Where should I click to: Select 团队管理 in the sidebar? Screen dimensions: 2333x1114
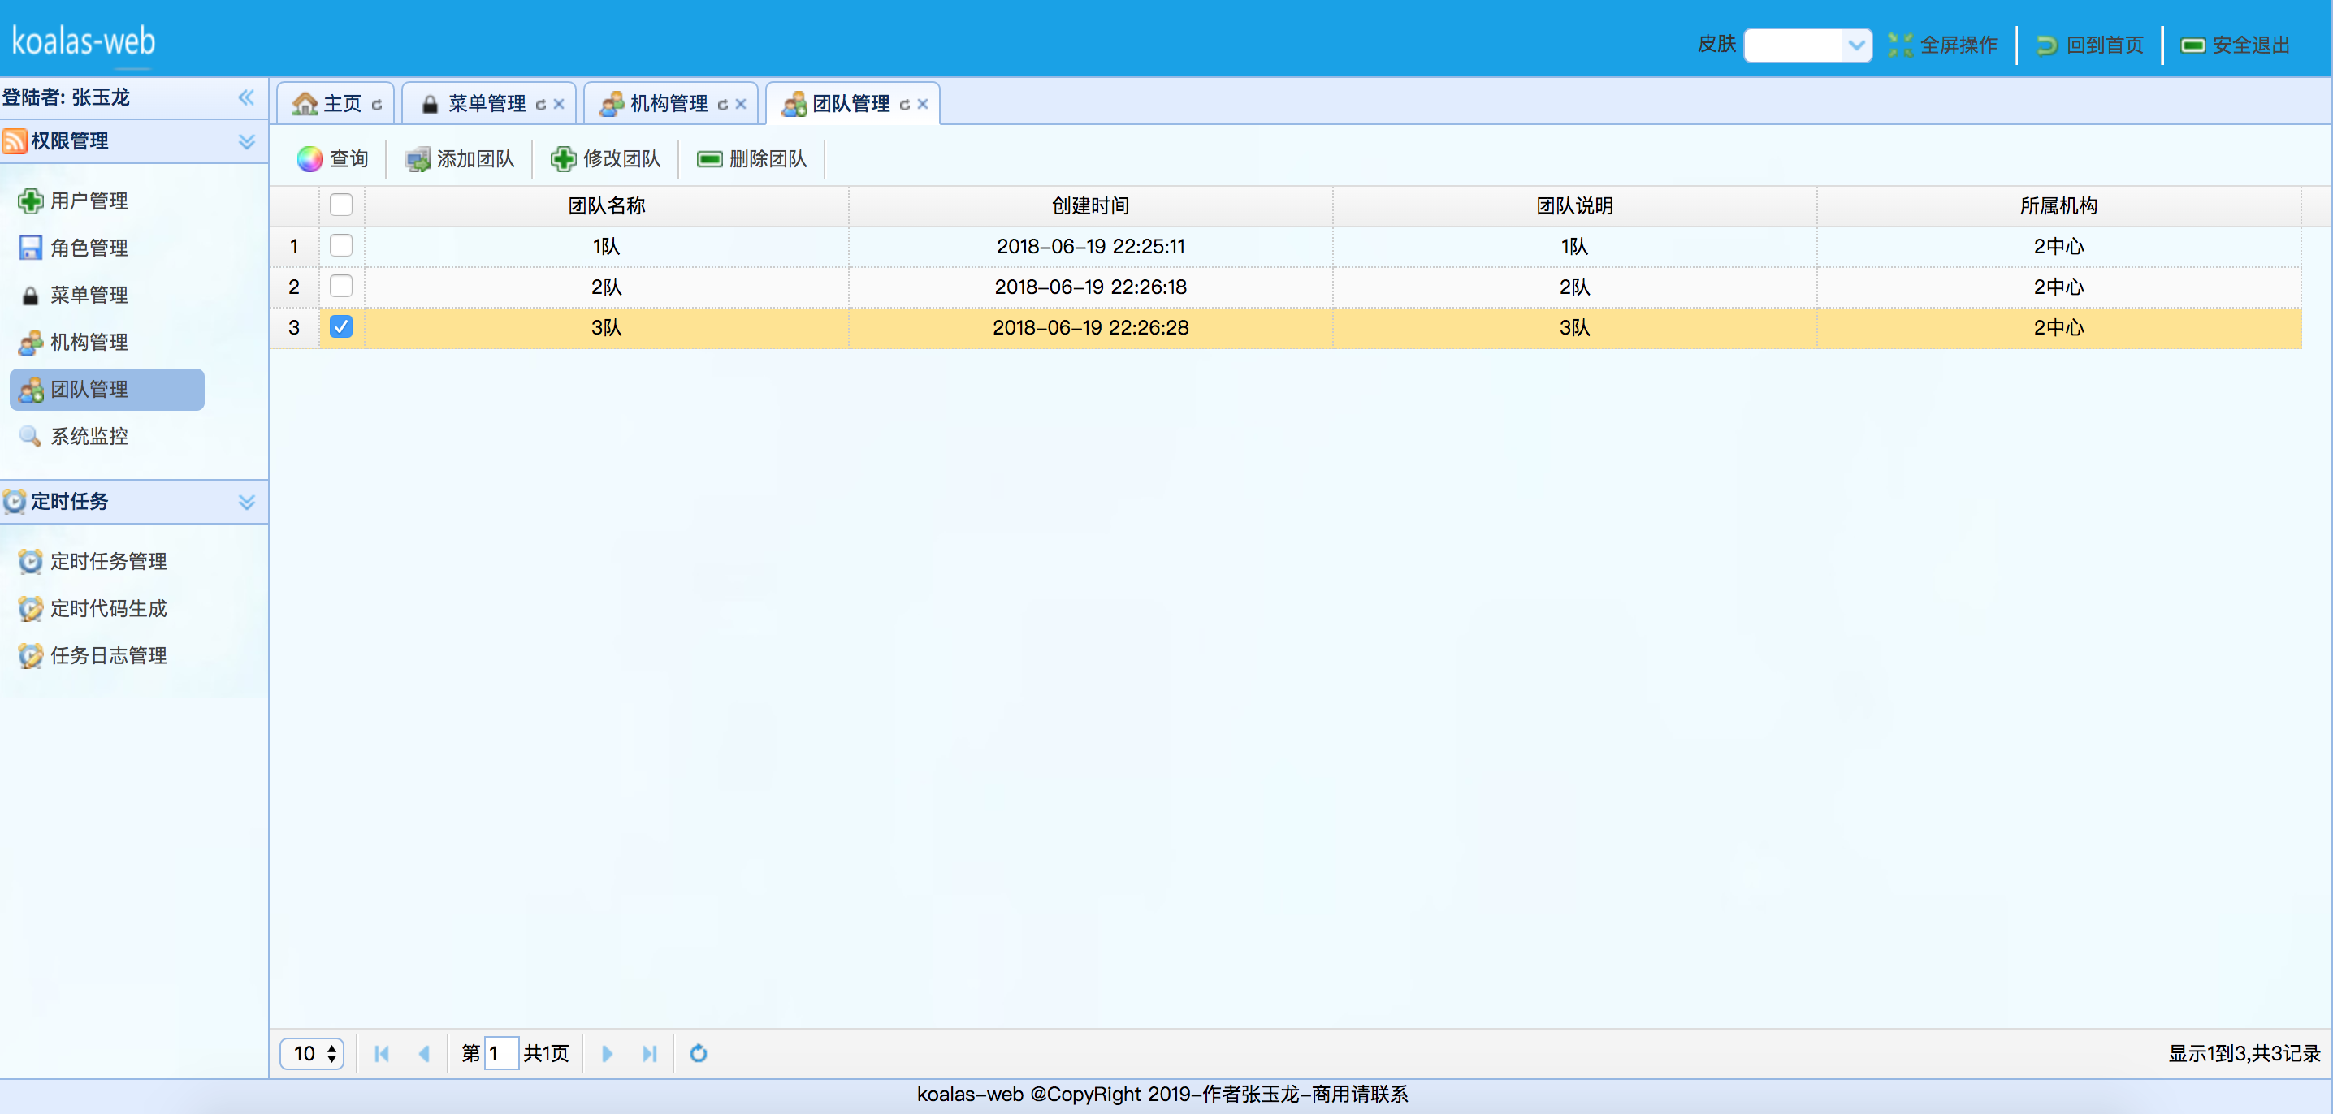coord(107,389)
